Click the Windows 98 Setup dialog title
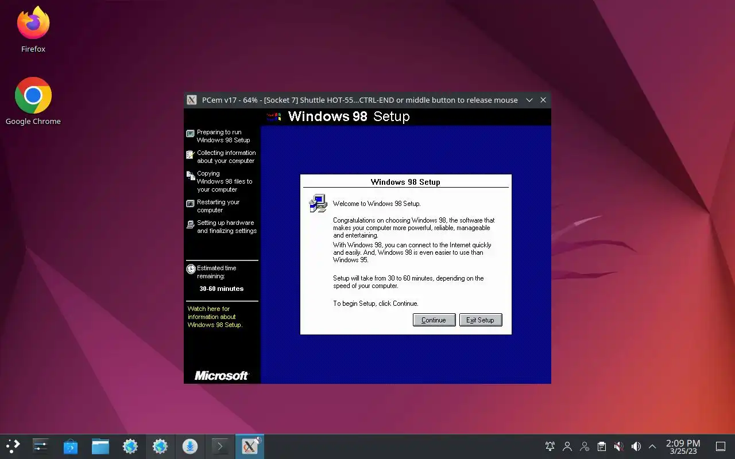The image size is (735, 459). pyautogui.click(x=405, y=182)
